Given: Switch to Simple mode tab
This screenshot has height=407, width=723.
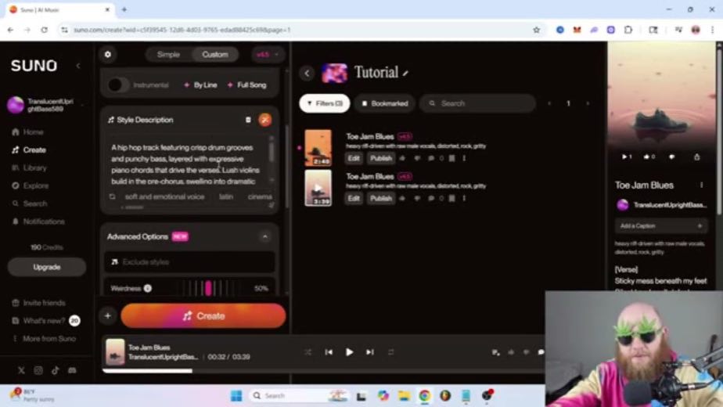Looking at the screenshot, I should coord(168,55).
